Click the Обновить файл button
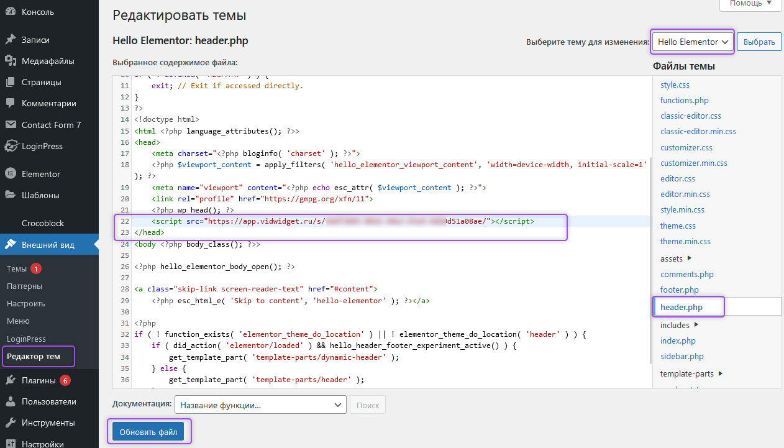Image resolution: width=784 pixels, height=448 pixels. click(148, 432)
